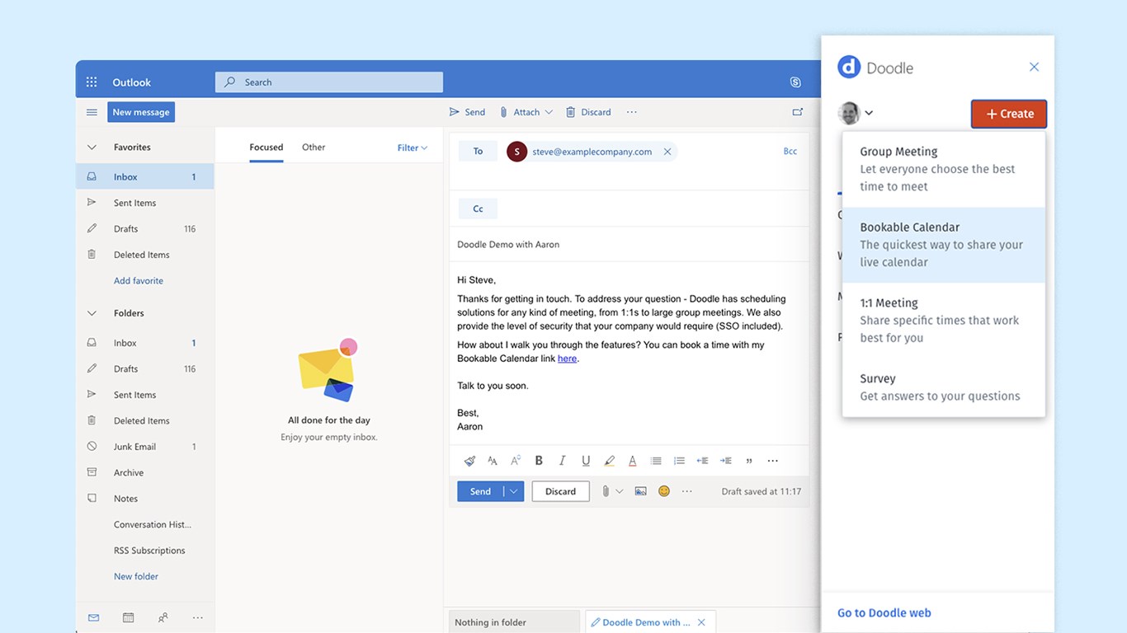The image size is (1127, 633).
Task: Select Bookable Calendar option
Action: click(x=944, y=245)
